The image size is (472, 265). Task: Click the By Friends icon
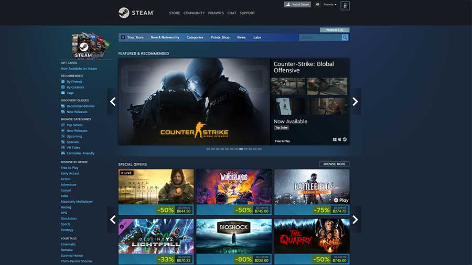(63, 81)
